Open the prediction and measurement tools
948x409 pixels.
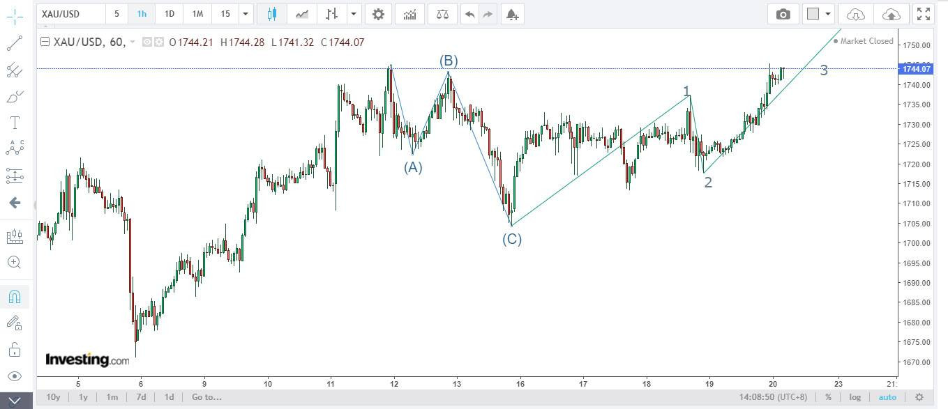pos(15,176)
